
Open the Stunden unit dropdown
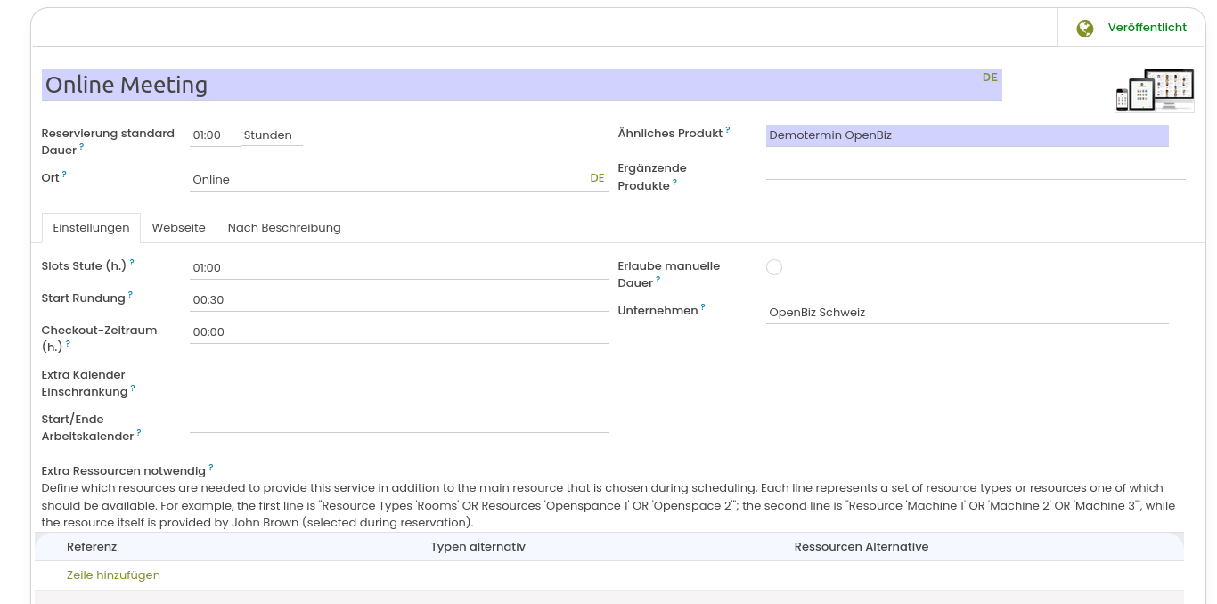coord(272,135)
